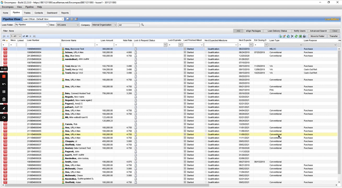The image size is (342, 188).
Task: Open the manage pipeline views icon
Action: pyautogui.click(x=76, y=19)
